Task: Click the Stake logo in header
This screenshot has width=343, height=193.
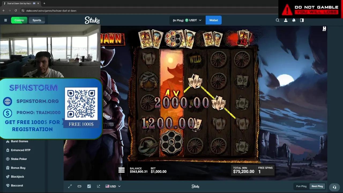Action: (92, 20)
